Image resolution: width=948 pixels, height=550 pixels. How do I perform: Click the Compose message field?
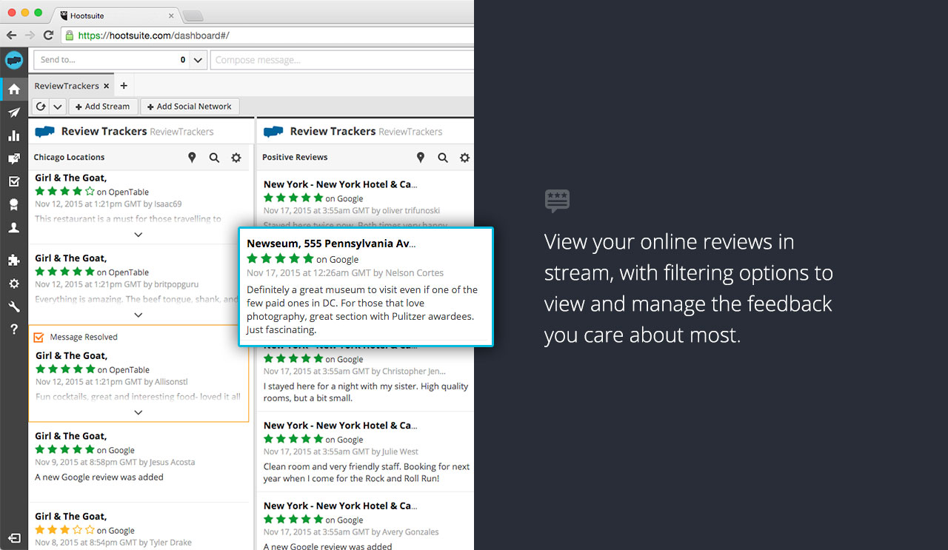coord(342,60)
